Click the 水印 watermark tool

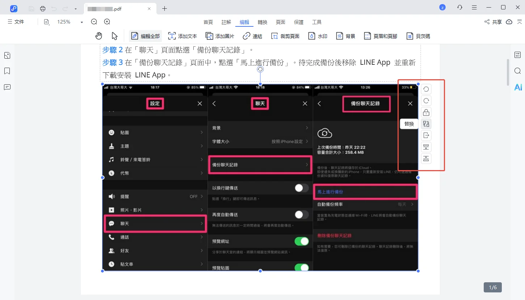[318, 36]
